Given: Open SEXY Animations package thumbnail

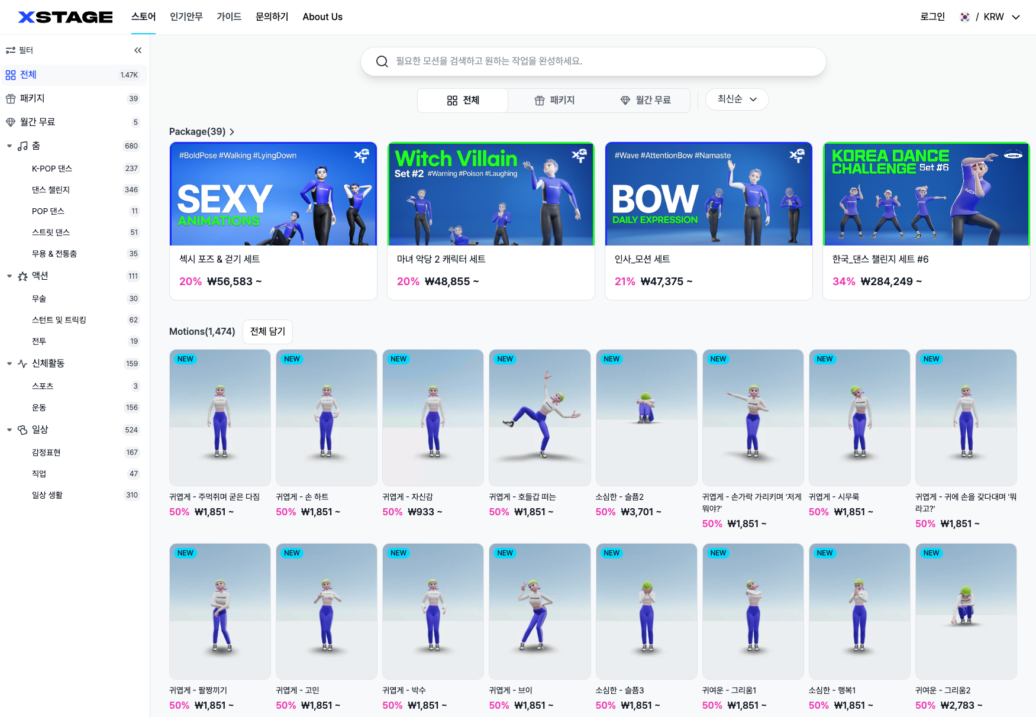Looking at the screenshot, I should pyautogui.click(x=273, y=194).
